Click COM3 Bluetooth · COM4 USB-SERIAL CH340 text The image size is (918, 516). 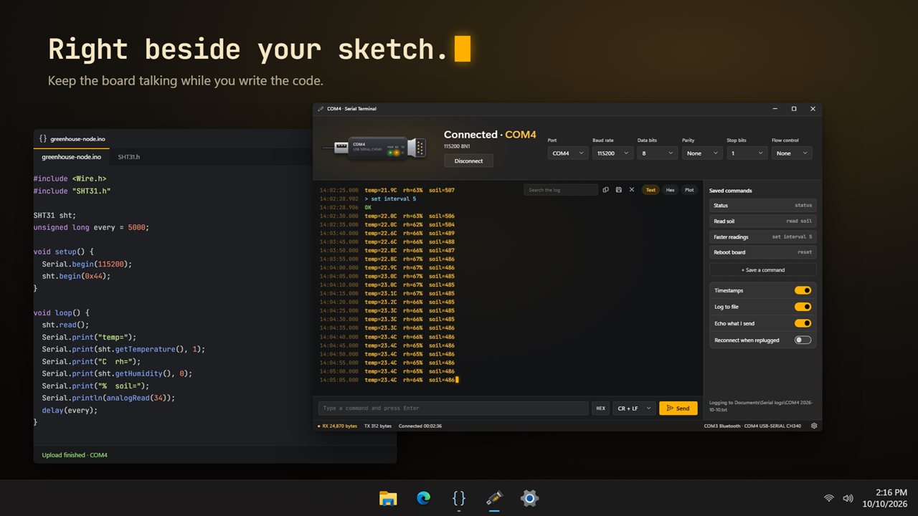[754, 426]
